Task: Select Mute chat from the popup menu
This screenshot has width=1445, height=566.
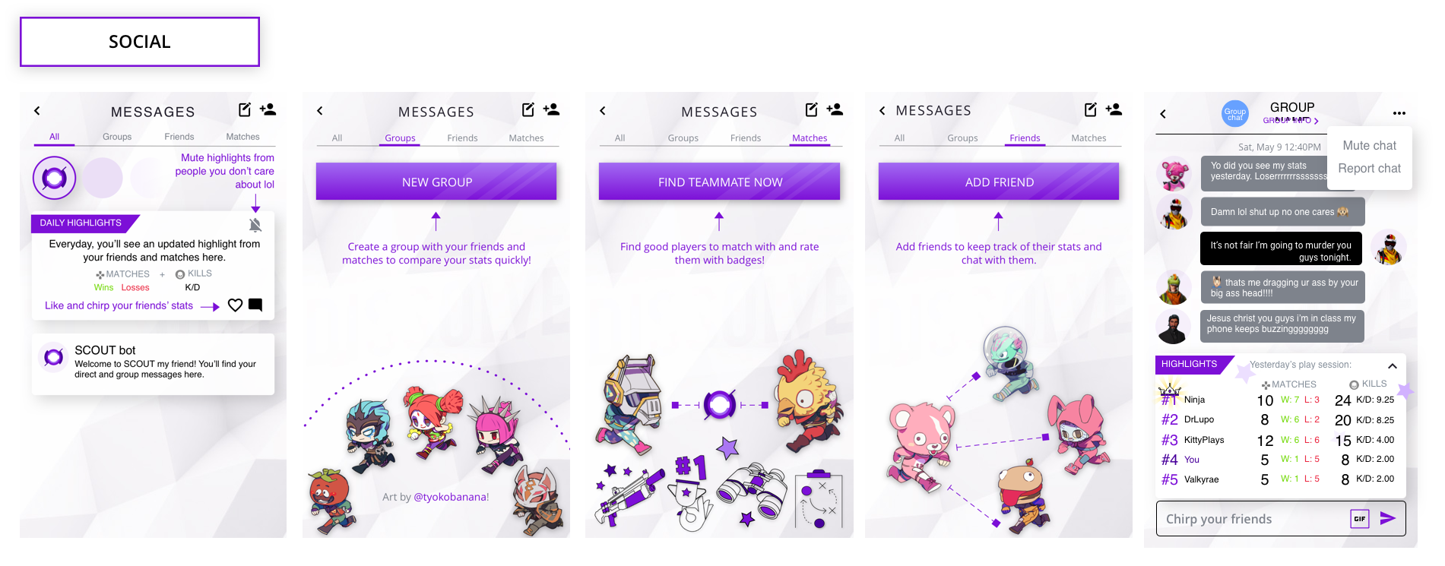Action: coord(1369,145)
